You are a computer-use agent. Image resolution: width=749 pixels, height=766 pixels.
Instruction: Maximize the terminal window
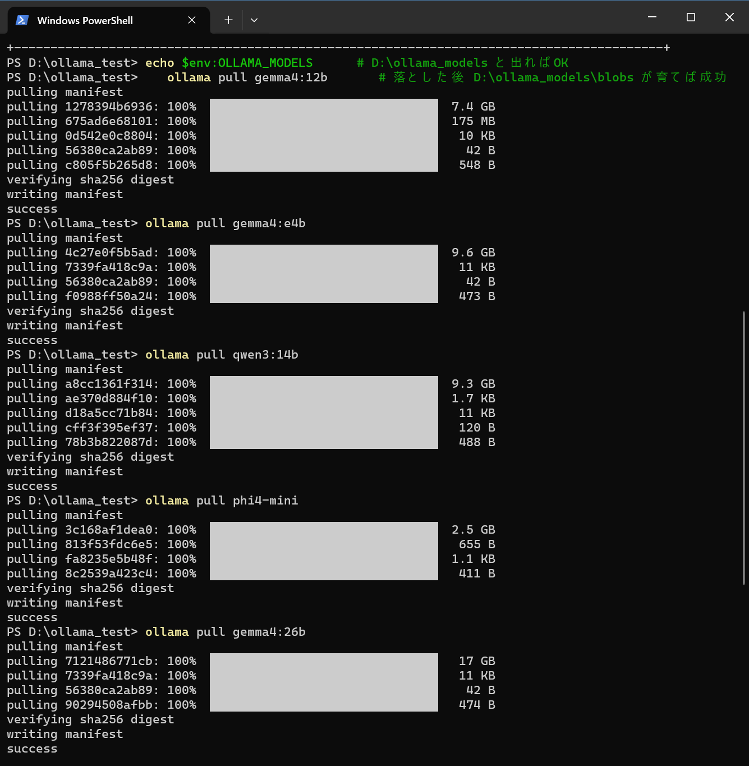691,17
